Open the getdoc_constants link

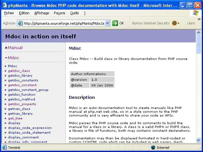click(x=23, y=80)
